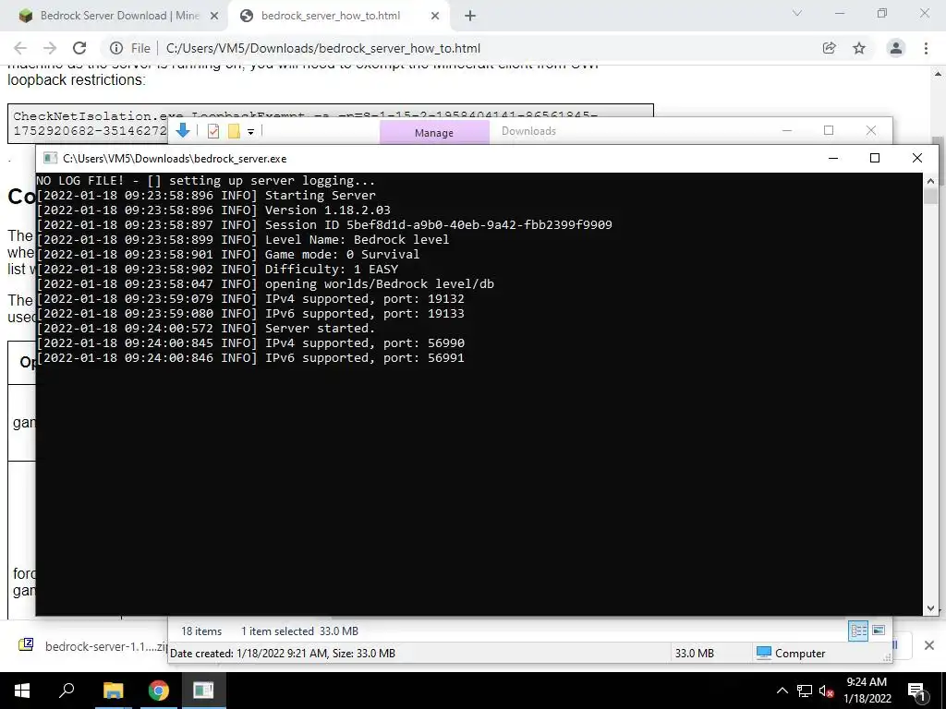Switch Explorer to details view icon
Screen dimensions: 946x709
858,631
